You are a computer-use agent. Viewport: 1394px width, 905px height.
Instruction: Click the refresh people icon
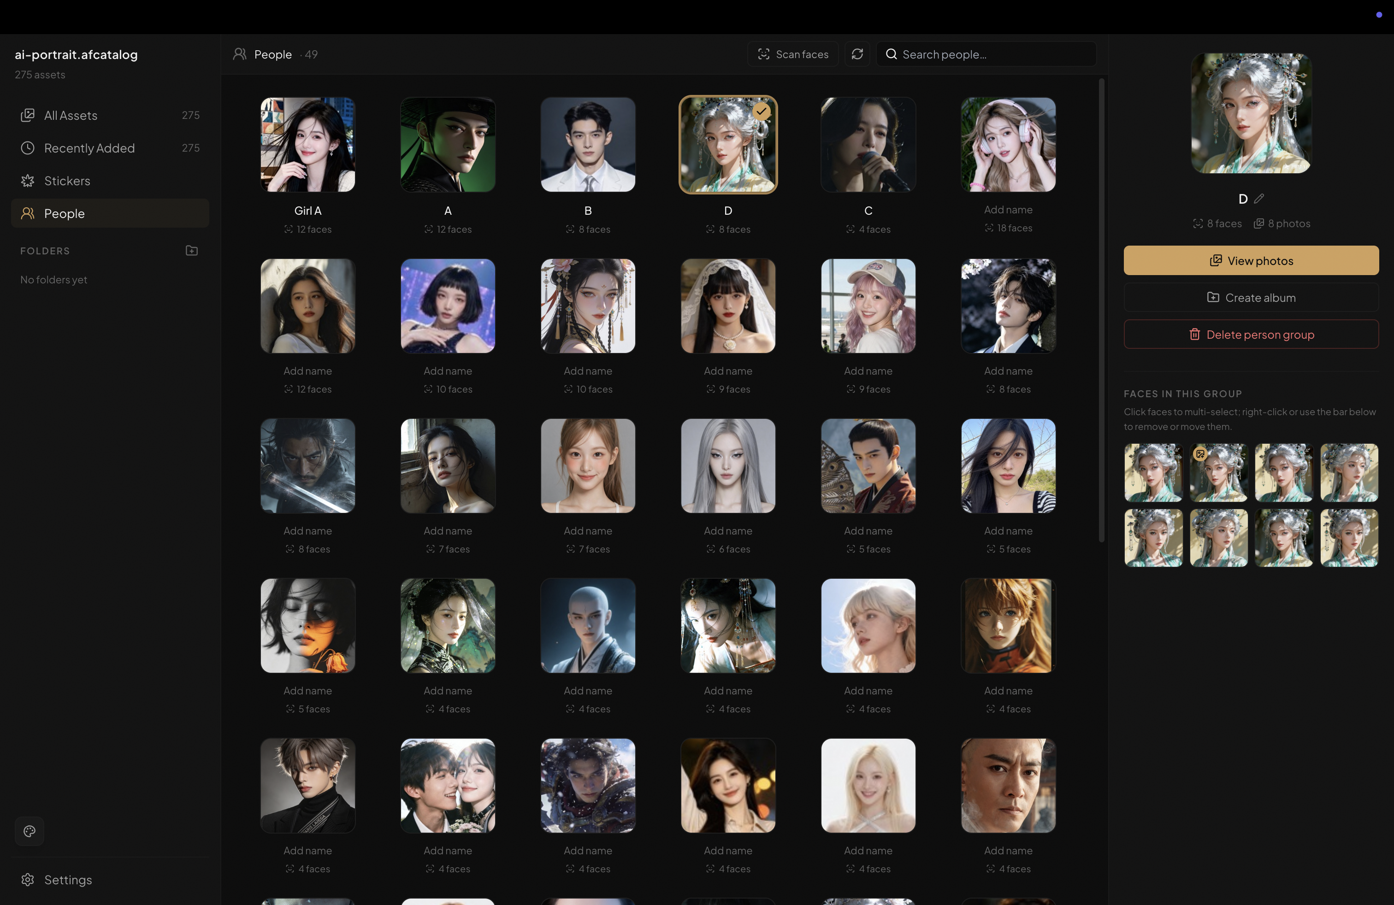(x=857, y=54)
